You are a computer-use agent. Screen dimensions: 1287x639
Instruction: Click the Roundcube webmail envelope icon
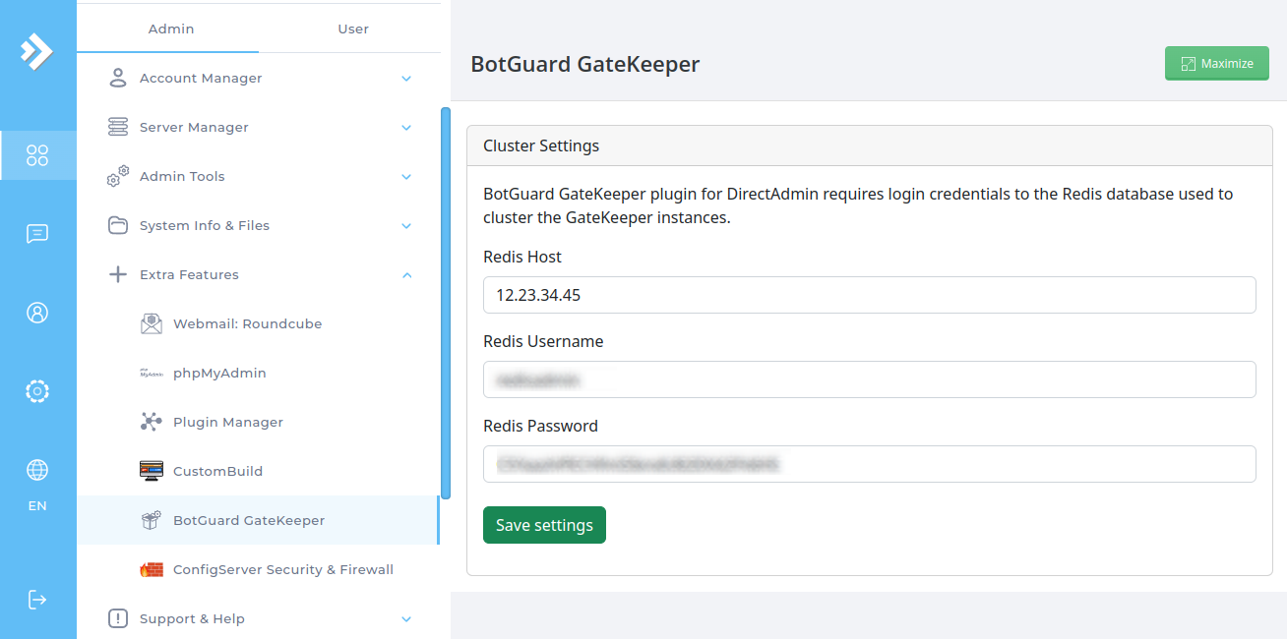pos(152,323)
